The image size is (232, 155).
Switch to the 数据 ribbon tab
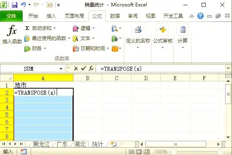click(x=115, y=16)
